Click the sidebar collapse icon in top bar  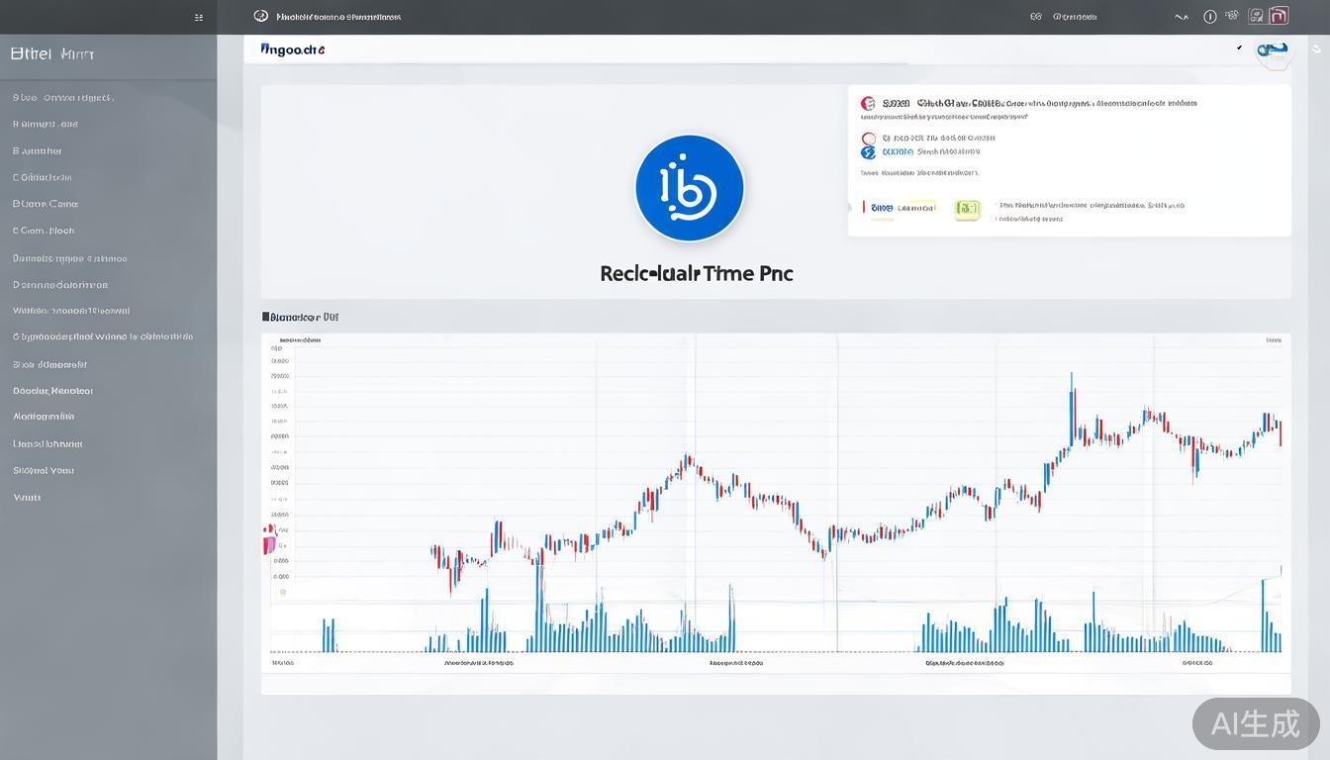[x=199, y=17]
